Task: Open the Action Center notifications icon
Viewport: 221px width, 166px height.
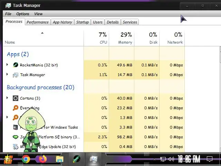Action: click(210, 159)
